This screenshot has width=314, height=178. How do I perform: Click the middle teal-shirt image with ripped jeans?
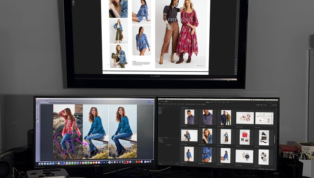(96, 131)
